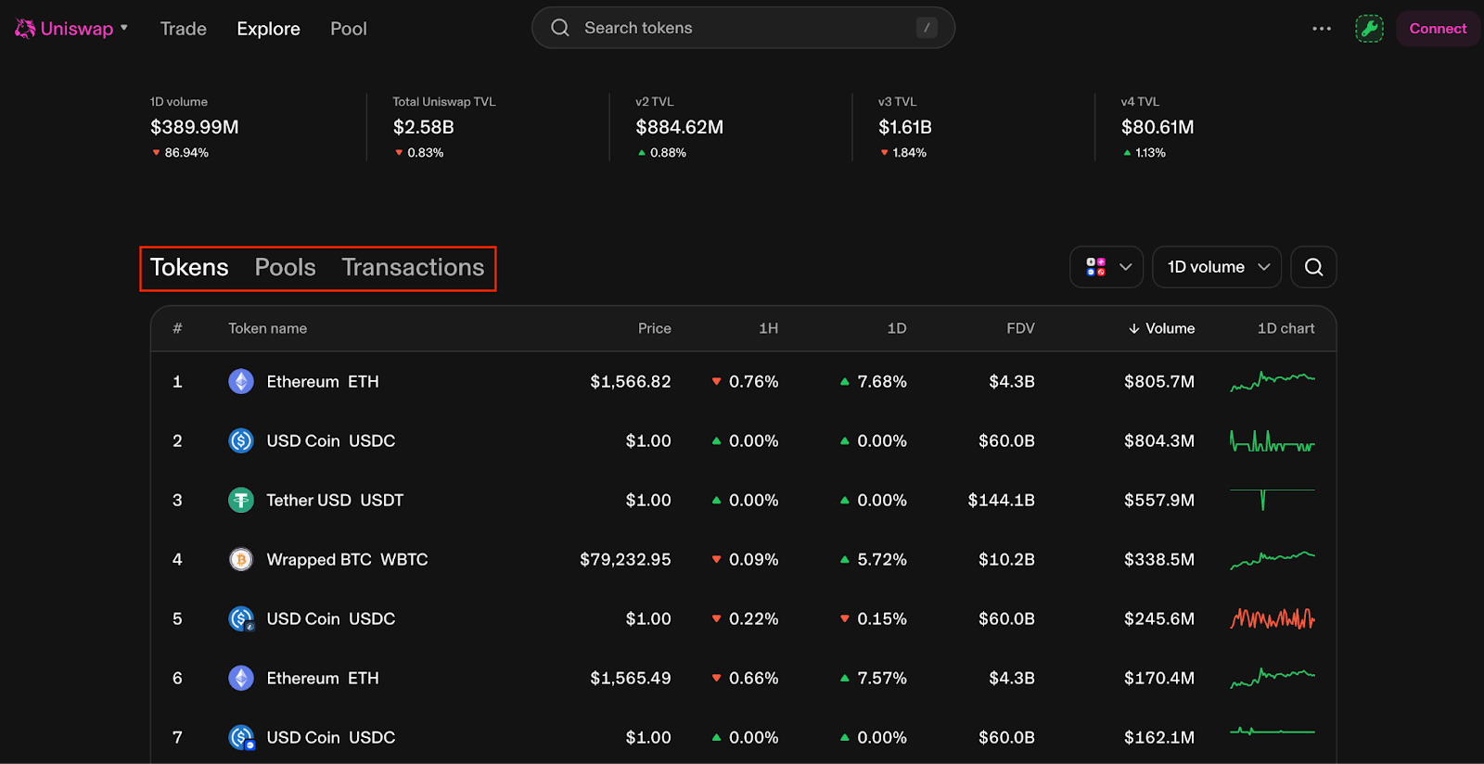Image resolution: width=1484 pixels, height=764 pixels.
Task: Sort by the Volume column header
Action: (1161, 328)
